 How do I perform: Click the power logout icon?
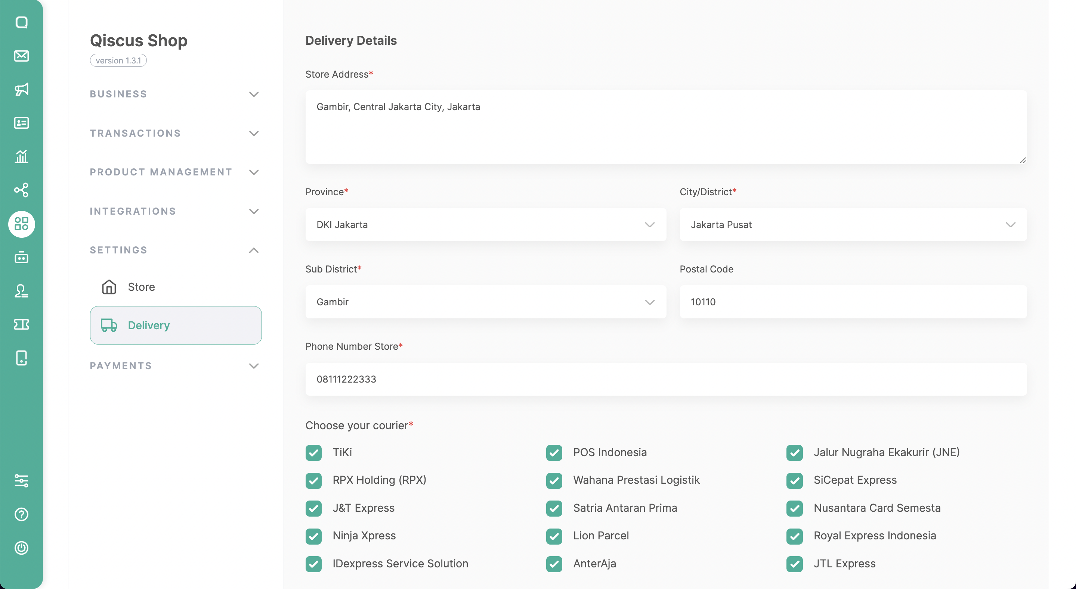click(x=21, y=548)
